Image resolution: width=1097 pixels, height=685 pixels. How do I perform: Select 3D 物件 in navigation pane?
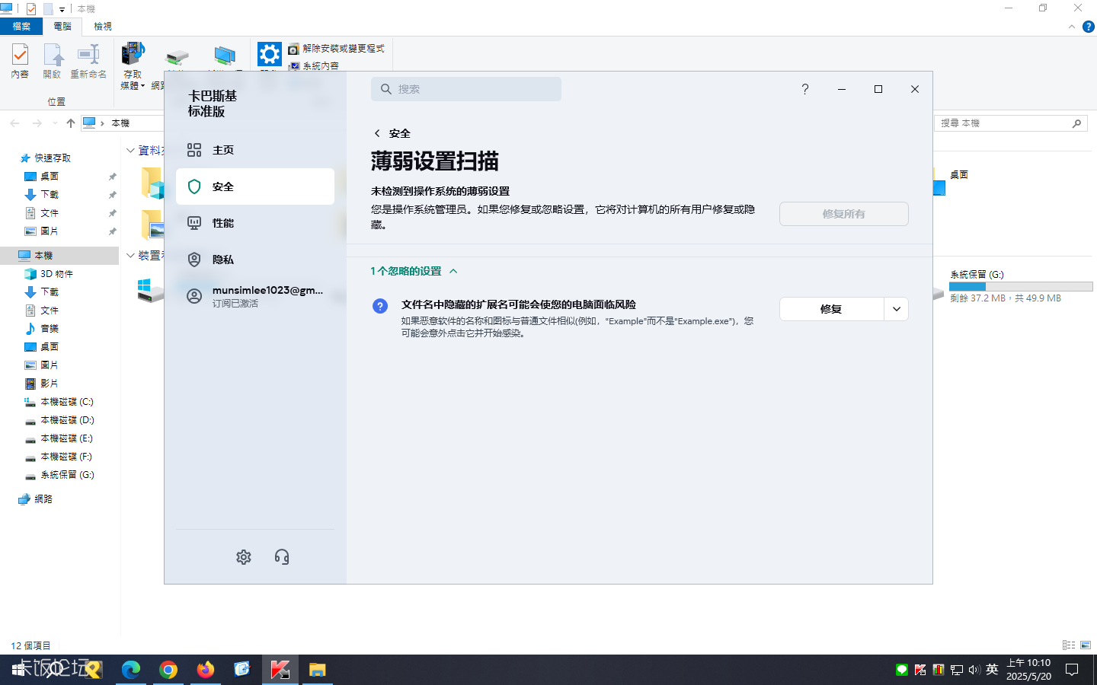(x=56, y=274)
